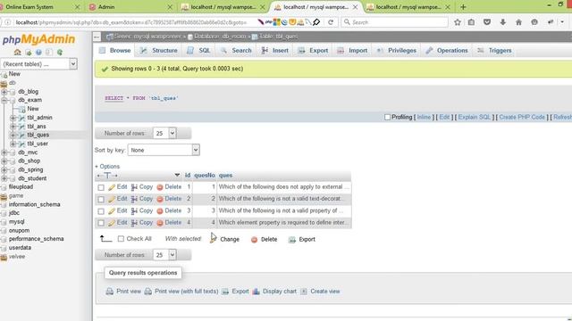Click the browser home icon

(518, 22)
